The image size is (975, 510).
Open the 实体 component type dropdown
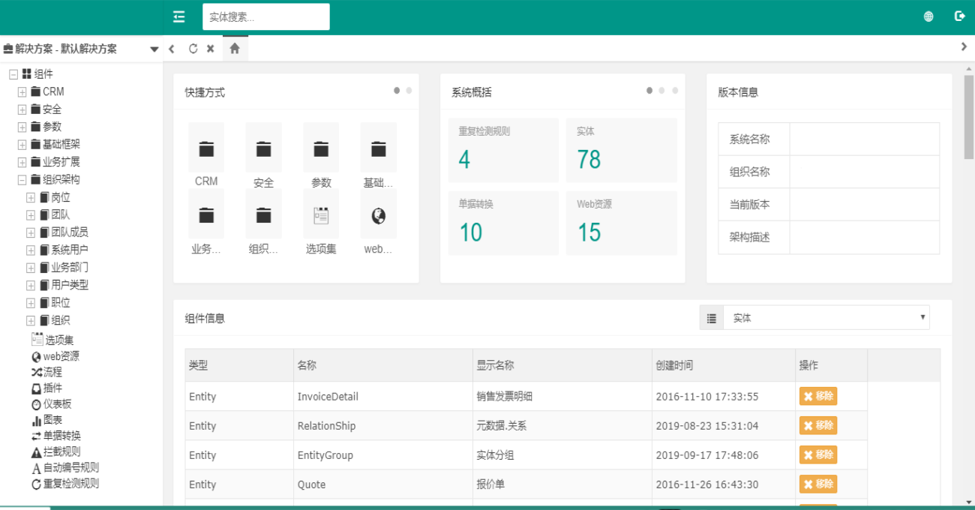coord(826,318)
